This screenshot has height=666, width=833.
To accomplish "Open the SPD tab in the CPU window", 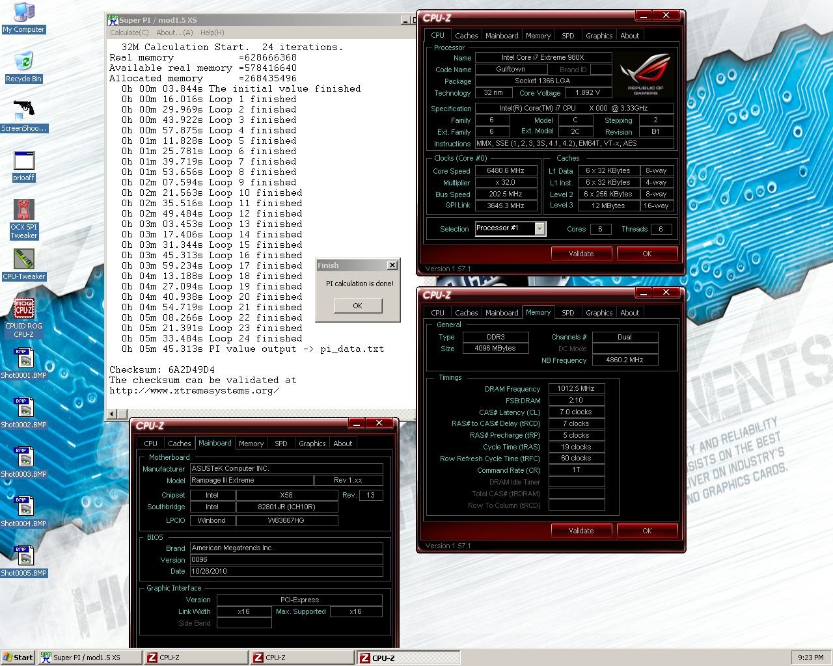I will tap(568, 36).
